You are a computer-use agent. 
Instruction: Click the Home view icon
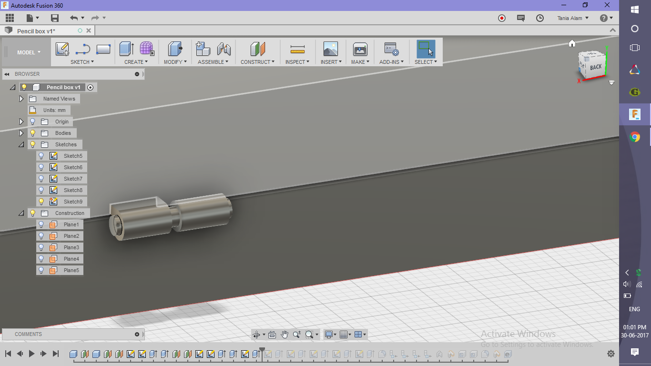[572, 43]
